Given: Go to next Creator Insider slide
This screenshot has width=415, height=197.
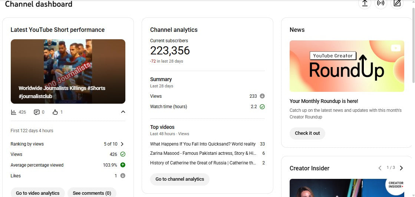Looking at the screenshot, I should tap(401, 168).
